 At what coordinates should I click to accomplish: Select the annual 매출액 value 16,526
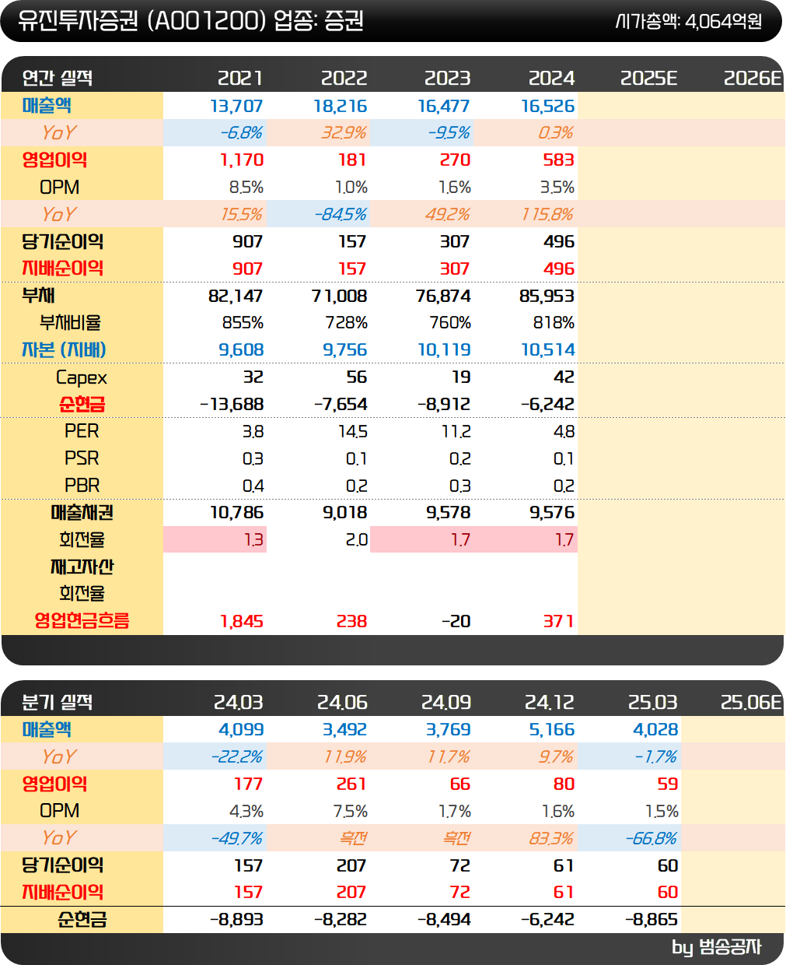click(x=548, y=106)
